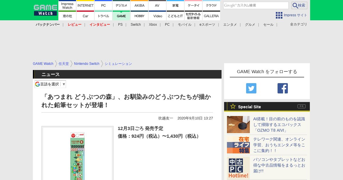Open the eスポーツ category menu

207,25
